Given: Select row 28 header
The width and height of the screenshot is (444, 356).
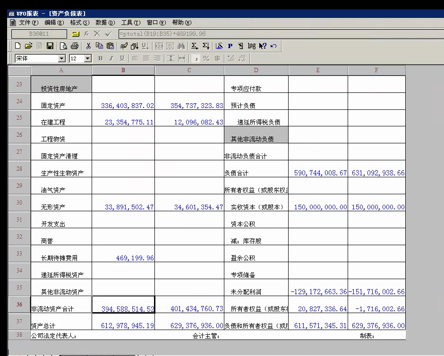Looking at the screenshot, I should (19, 169).
